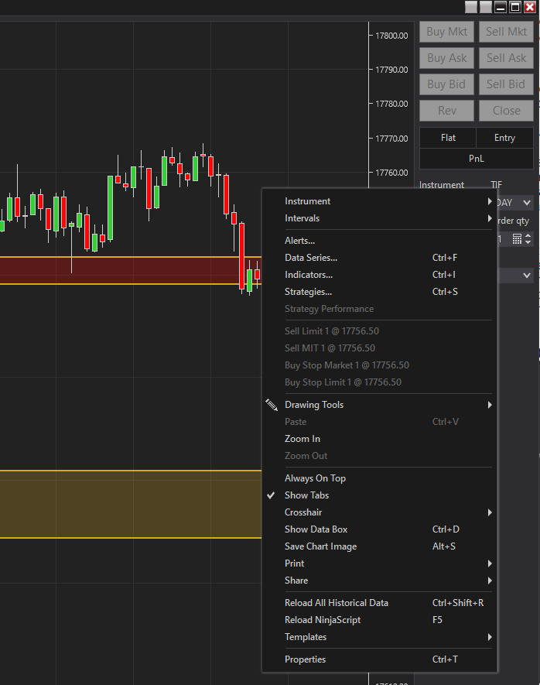Click the Sell Mkt button
540x685 pixels.
(506, 32)
